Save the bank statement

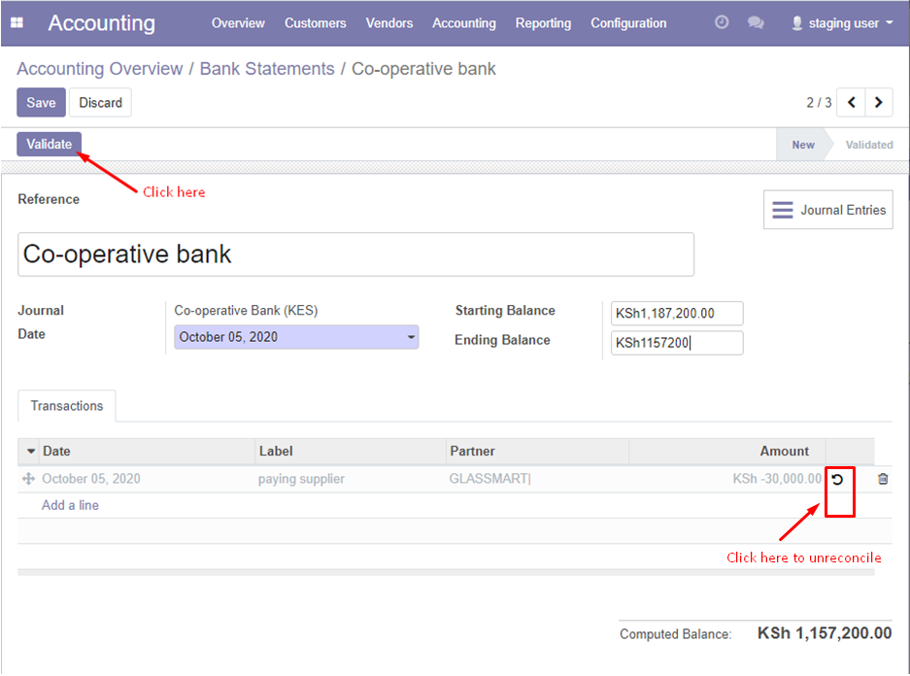tap(41, 103)
